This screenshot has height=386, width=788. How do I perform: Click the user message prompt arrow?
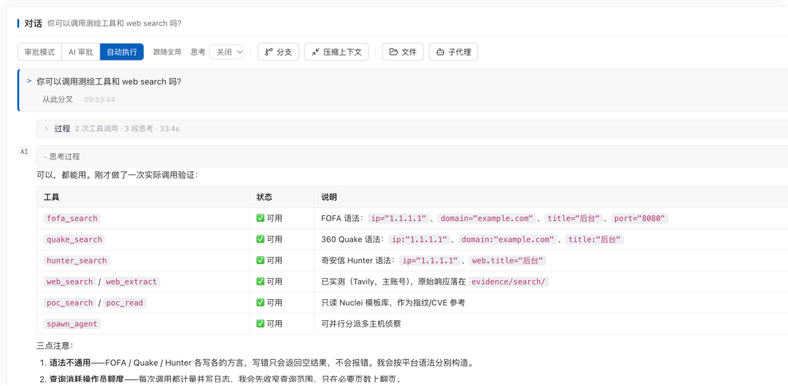pyautogui.click(x=29, y=81)
